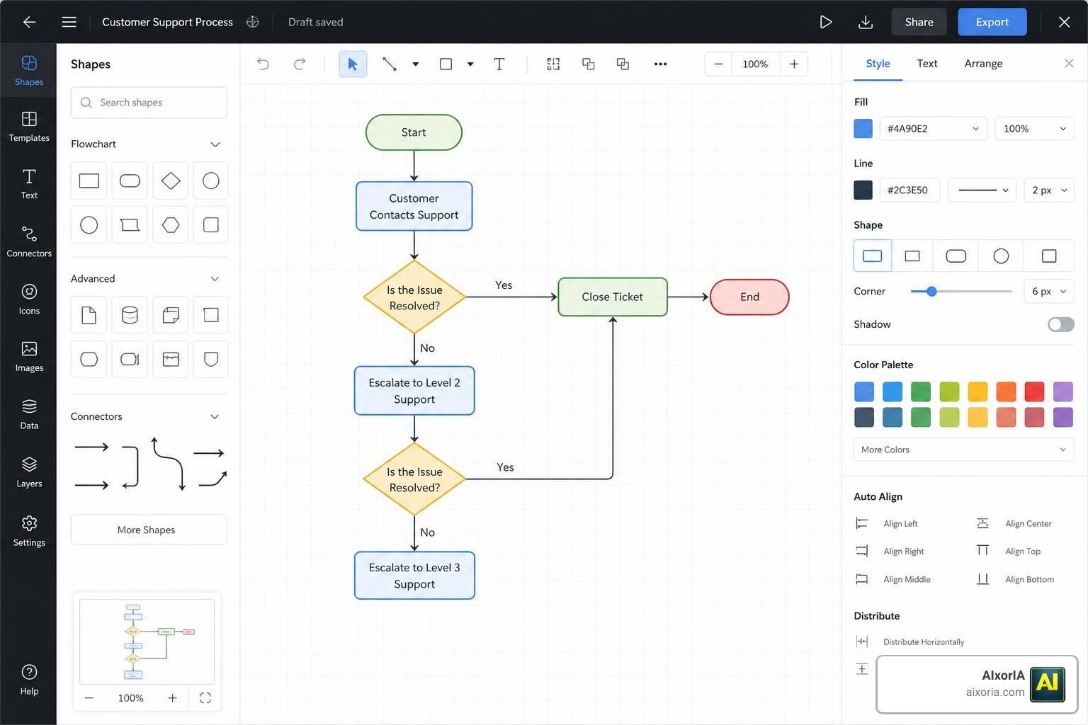This screenshot has width=1088, height=725.
Task: Collapse the Flowchart shapes section
Action: click(215, 144)
